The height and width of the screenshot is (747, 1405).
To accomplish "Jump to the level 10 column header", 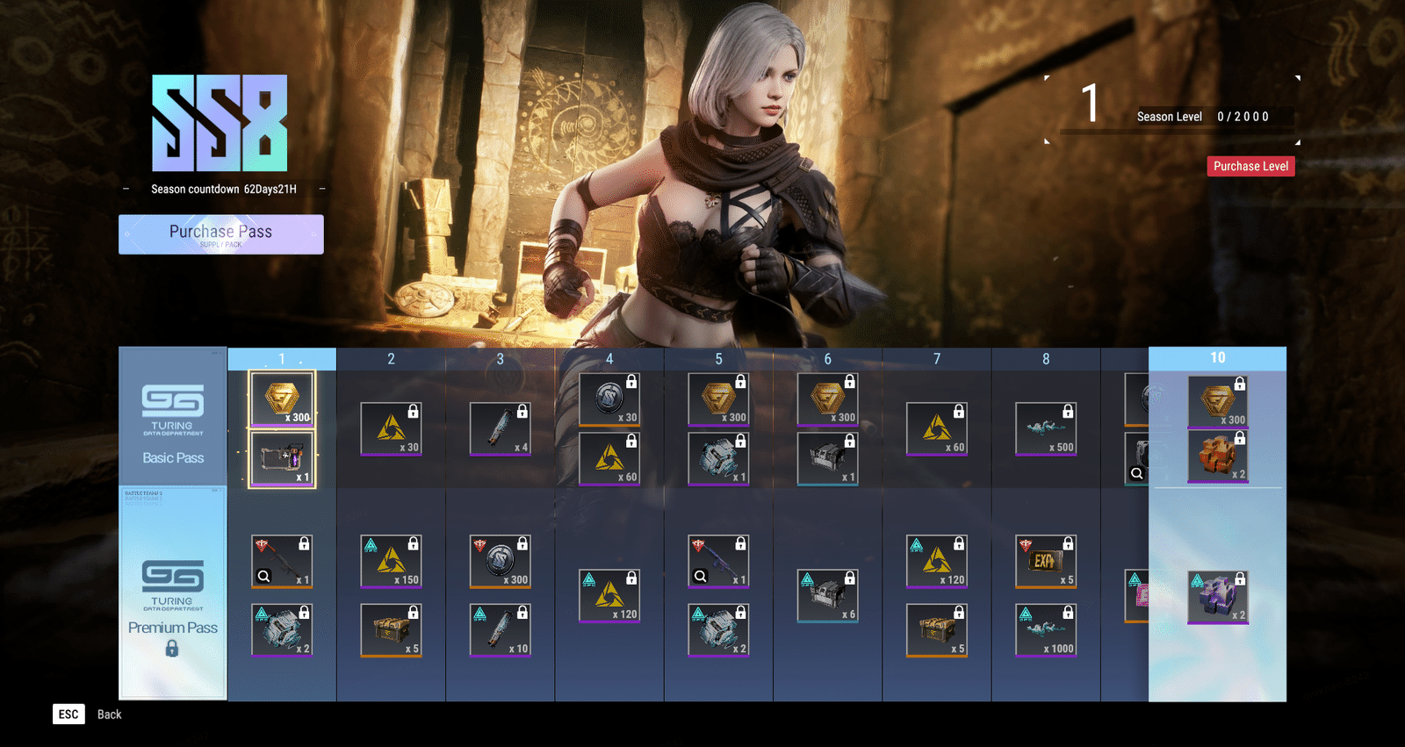I will coord(1218,358).
